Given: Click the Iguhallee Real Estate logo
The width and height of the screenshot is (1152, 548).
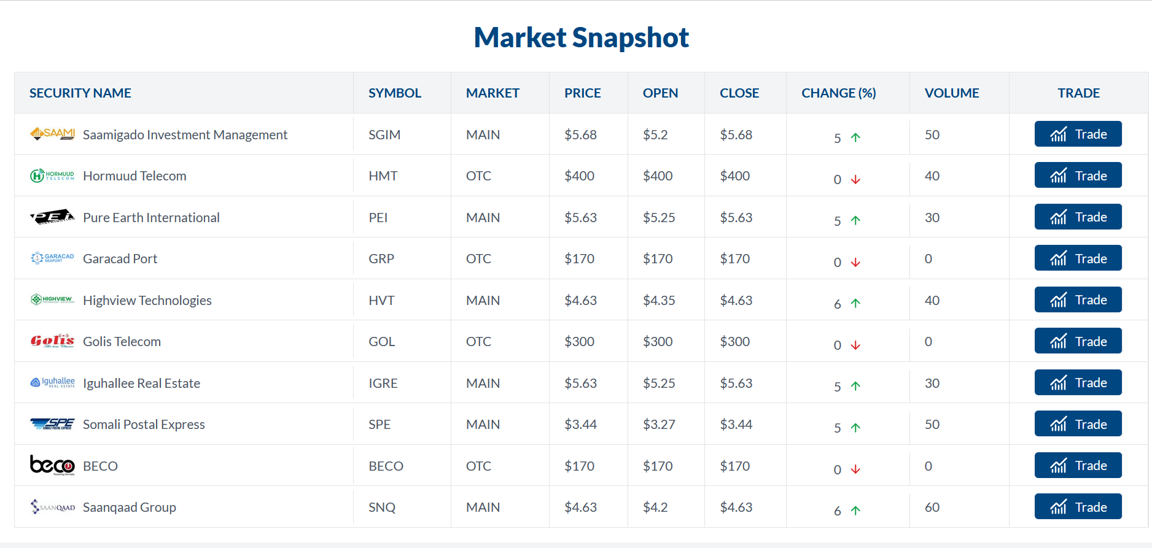Looking at the screenshot, I should click(52, 382).
